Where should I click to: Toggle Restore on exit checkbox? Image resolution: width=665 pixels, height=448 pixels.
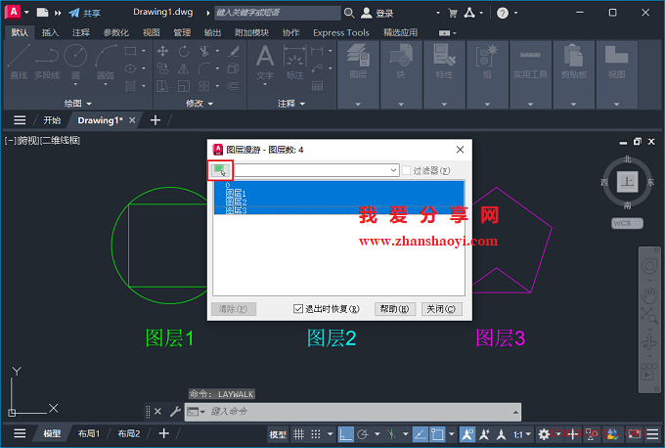point(298,309)
